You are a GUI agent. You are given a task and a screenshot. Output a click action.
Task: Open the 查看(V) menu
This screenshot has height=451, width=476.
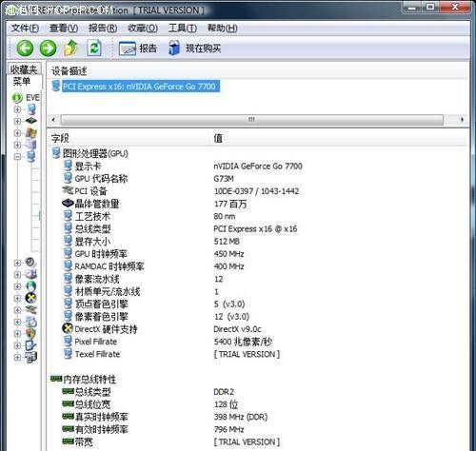[64, 29]
